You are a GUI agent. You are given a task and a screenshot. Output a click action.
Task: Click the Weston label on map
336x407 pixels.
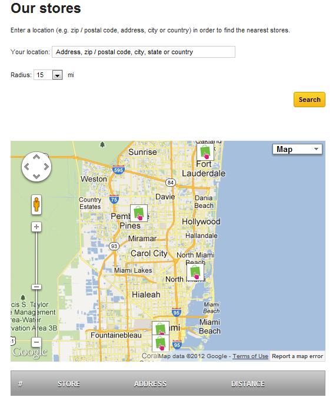tap(94, 179)
